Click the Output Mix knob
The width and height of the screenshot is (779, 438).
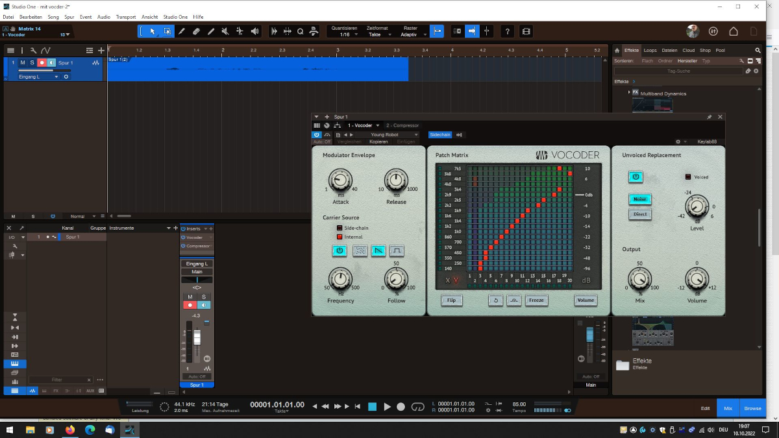[639, 279]
